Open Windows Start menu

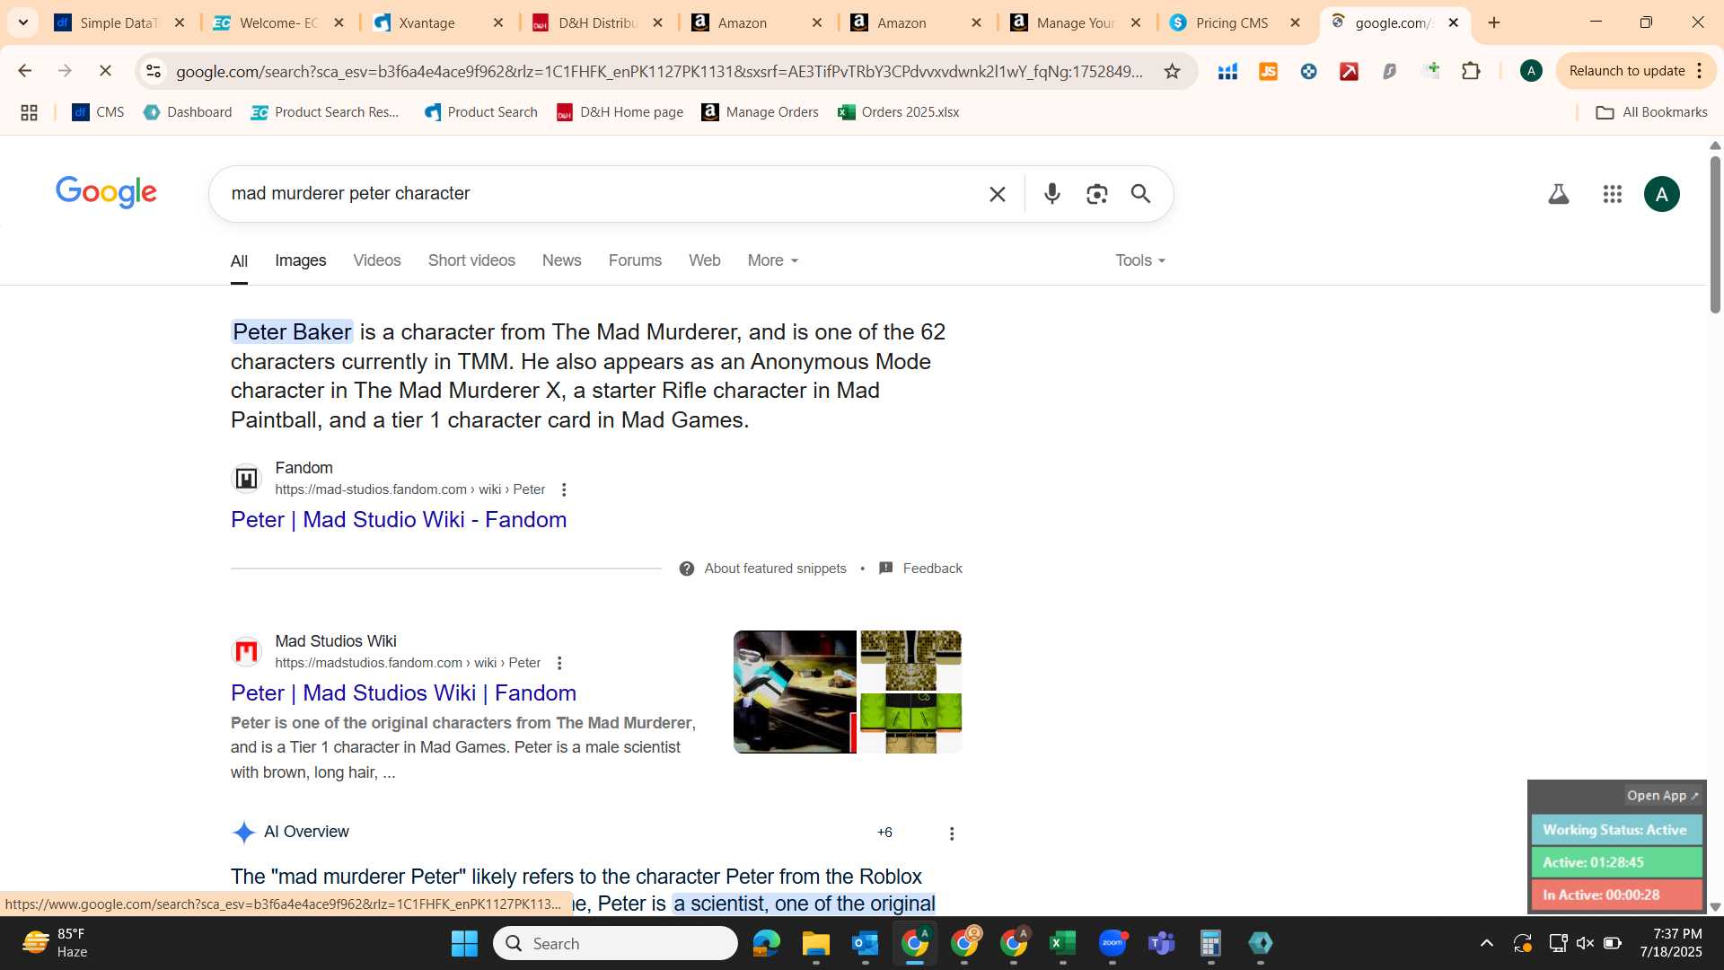coord(464,943)
